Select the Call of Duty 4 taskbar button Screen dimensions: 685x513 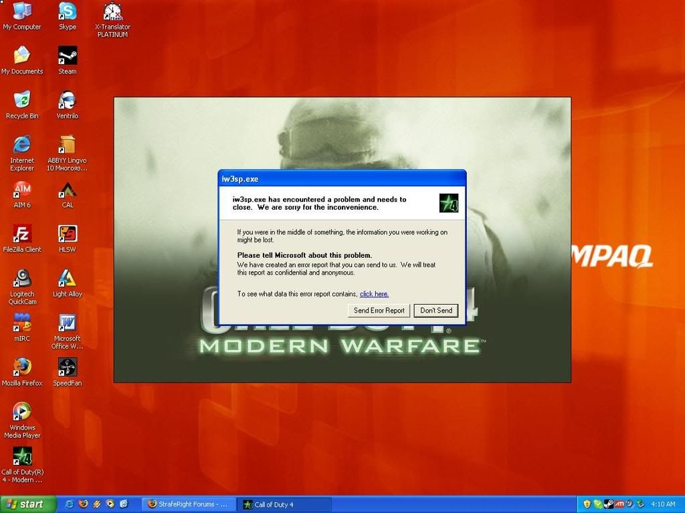pyautogui.click(x=284, y=504)
